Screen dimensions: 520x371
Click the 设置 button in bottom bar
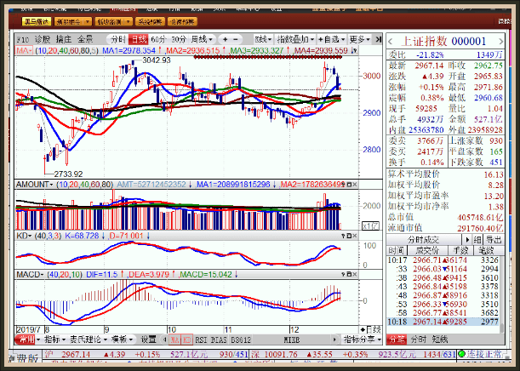point(148,340)
